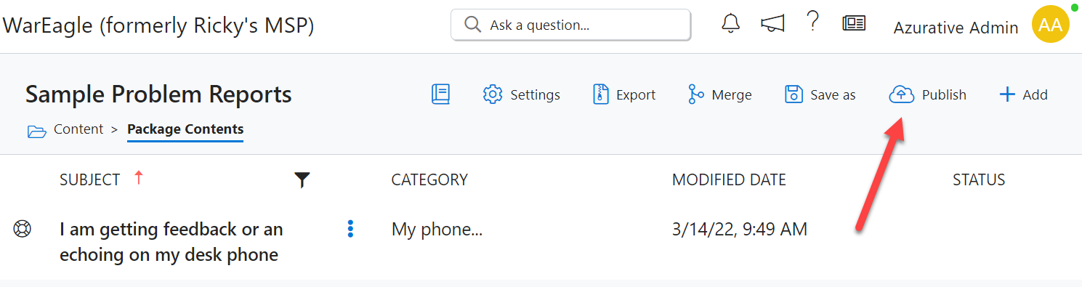Choose Save as in toolbar
This screenshot has width=1082, height=287.
pyautogui.click(x=820, y=94)
